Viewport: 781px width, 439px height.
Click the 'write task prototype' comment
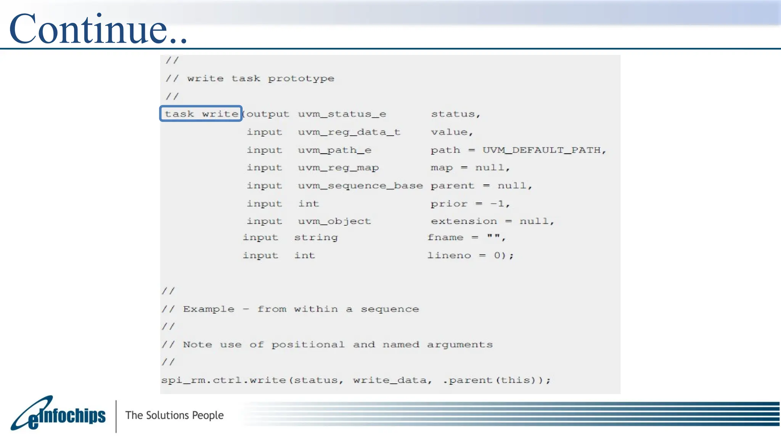click(260, 79)
